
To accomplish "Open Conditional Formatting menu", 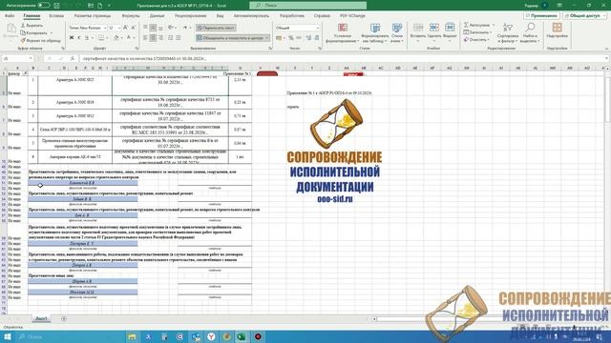I will click(x=343, y=32).
